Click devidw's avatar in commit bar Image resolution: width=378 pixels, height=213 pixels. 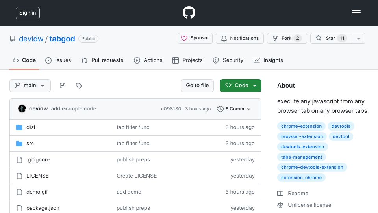pyautogui.click(x=22, y=109)
